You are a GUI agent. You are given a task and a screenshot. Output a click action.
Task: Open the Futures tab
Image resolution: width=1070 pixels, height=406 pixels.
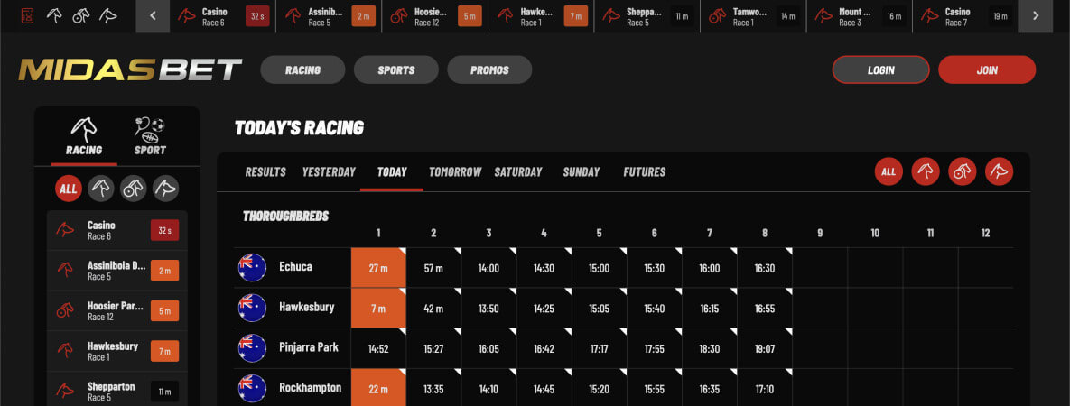[644, 172]
